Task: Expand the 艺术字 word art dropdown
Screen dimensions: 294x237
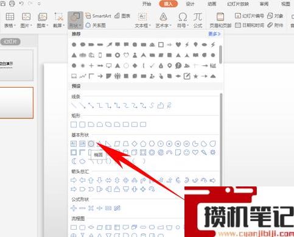Action: (163, 20)
